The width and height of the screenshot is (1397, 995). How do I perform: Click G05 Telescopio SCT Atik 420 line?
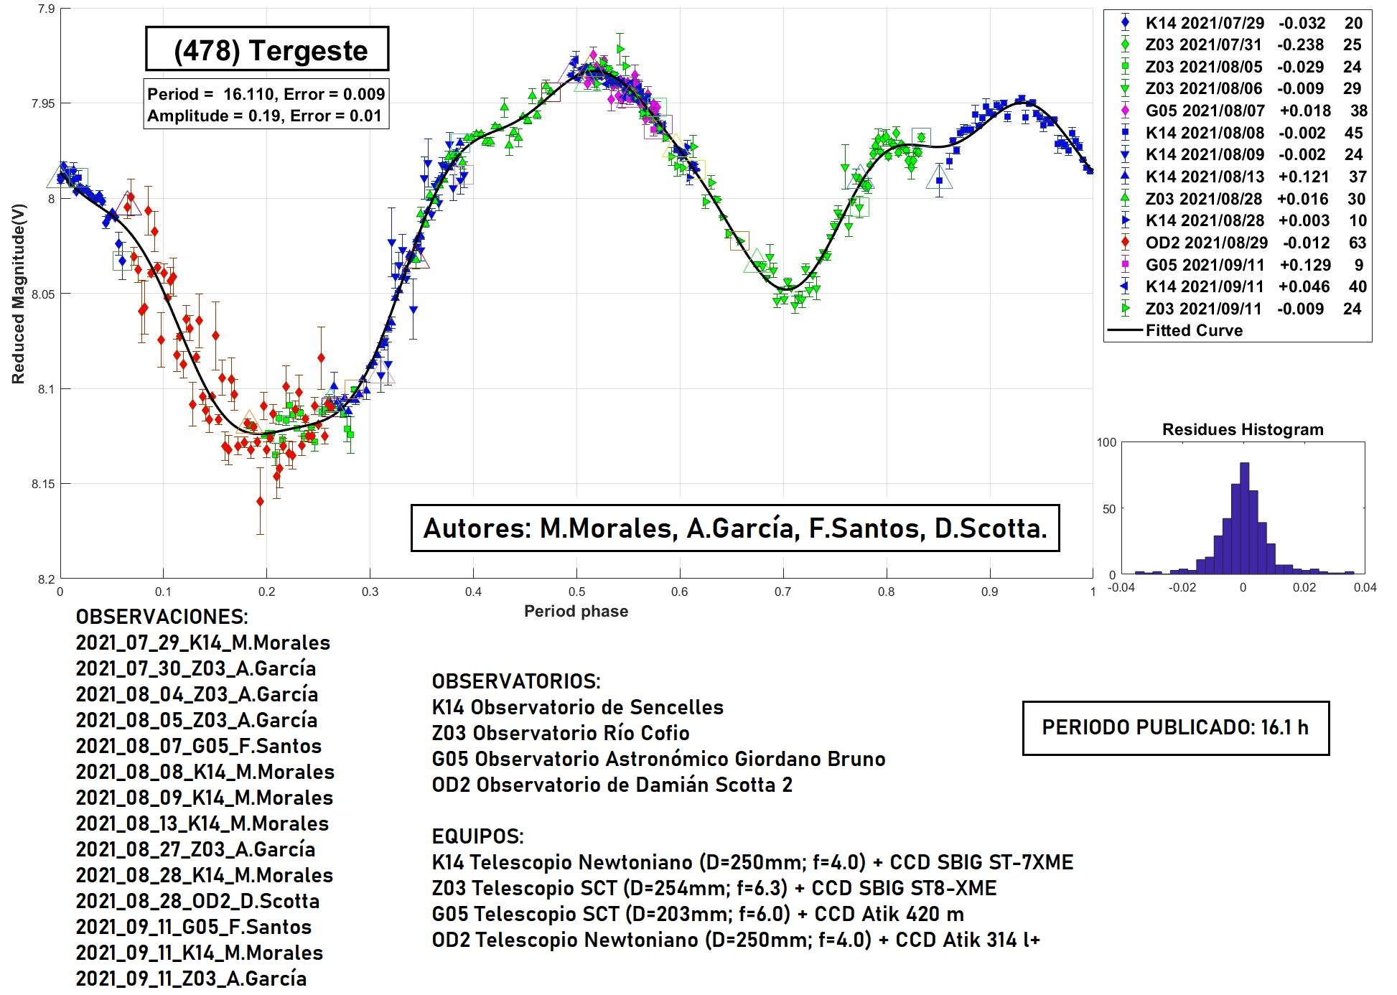(697, 914)
